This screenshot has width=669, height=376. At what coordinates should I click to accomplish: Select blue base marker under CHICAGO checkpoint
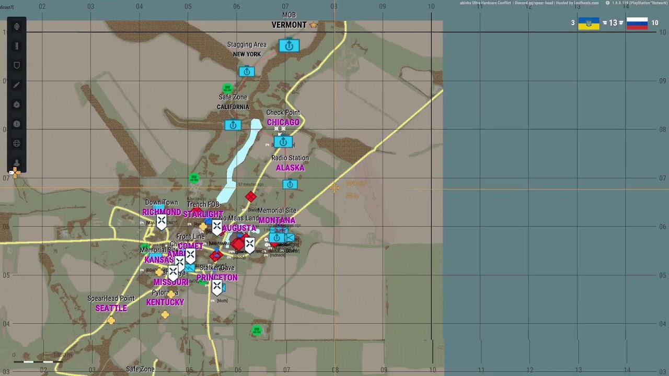tap(283, 142)
